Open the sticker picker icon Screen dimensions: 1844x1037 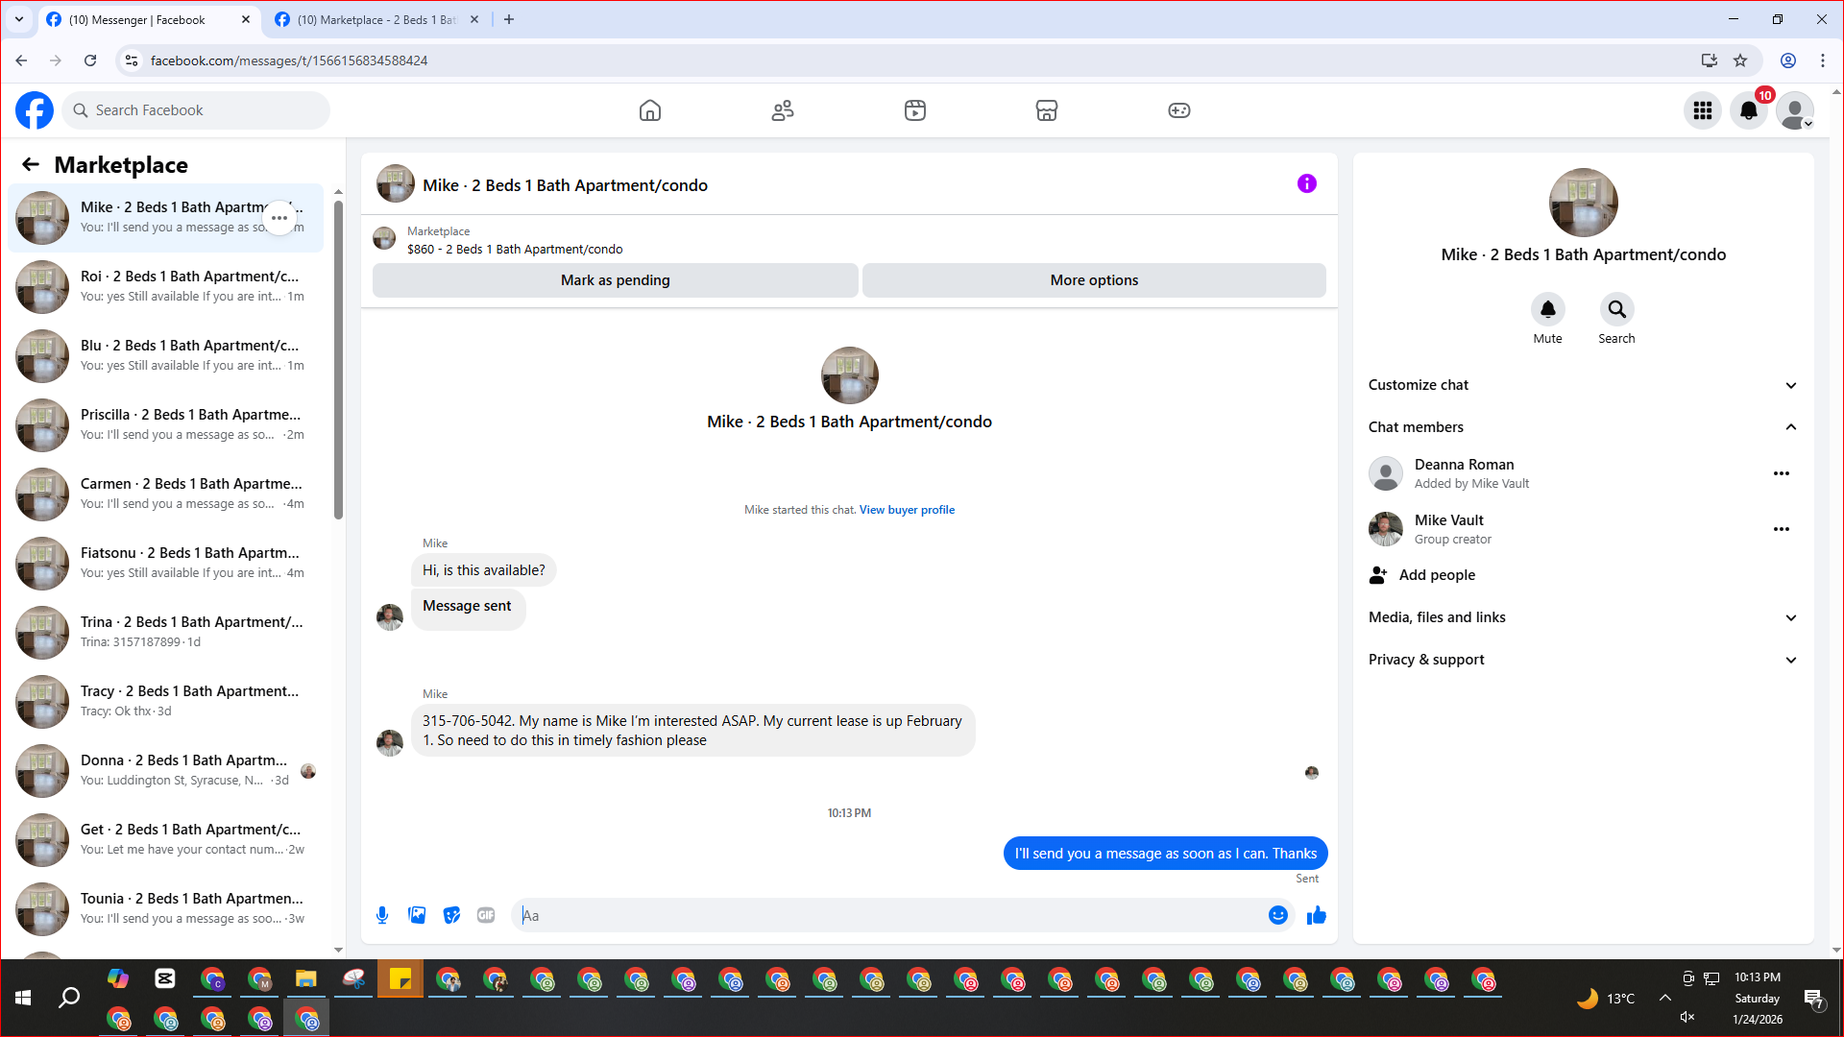click(451, 915)
